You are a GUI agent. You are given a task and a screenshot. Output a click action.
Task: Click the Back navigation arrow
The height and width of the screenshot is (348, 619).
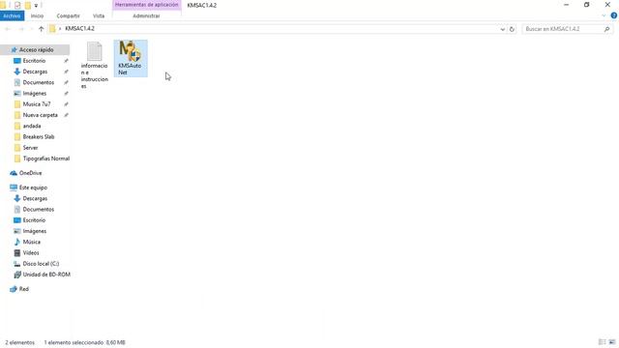click(8, 29)
